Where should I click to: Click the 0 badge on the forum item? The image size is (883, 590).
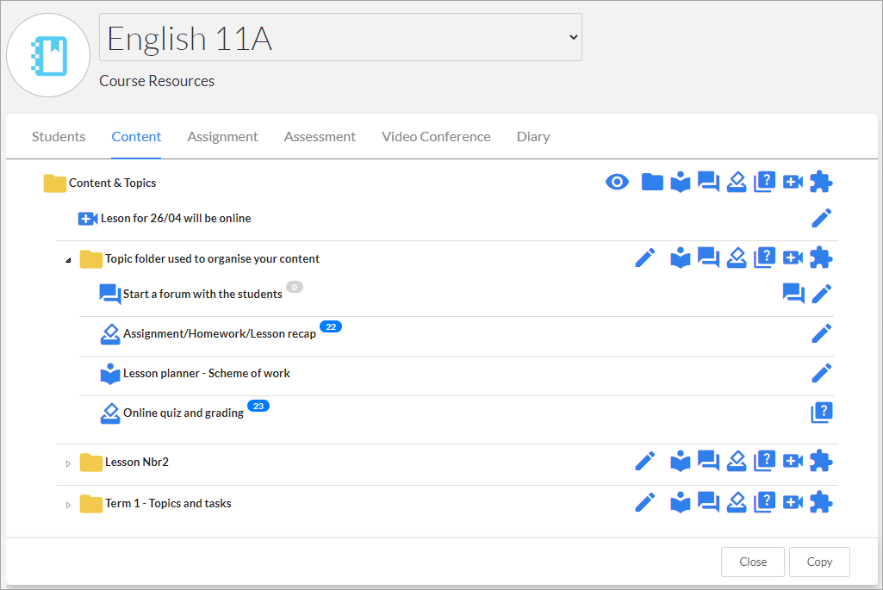click(295, 287)
